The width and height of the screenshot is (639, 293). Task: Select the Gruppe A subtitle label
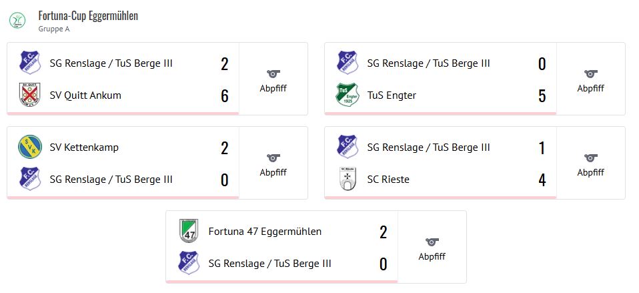coord(54,29)
